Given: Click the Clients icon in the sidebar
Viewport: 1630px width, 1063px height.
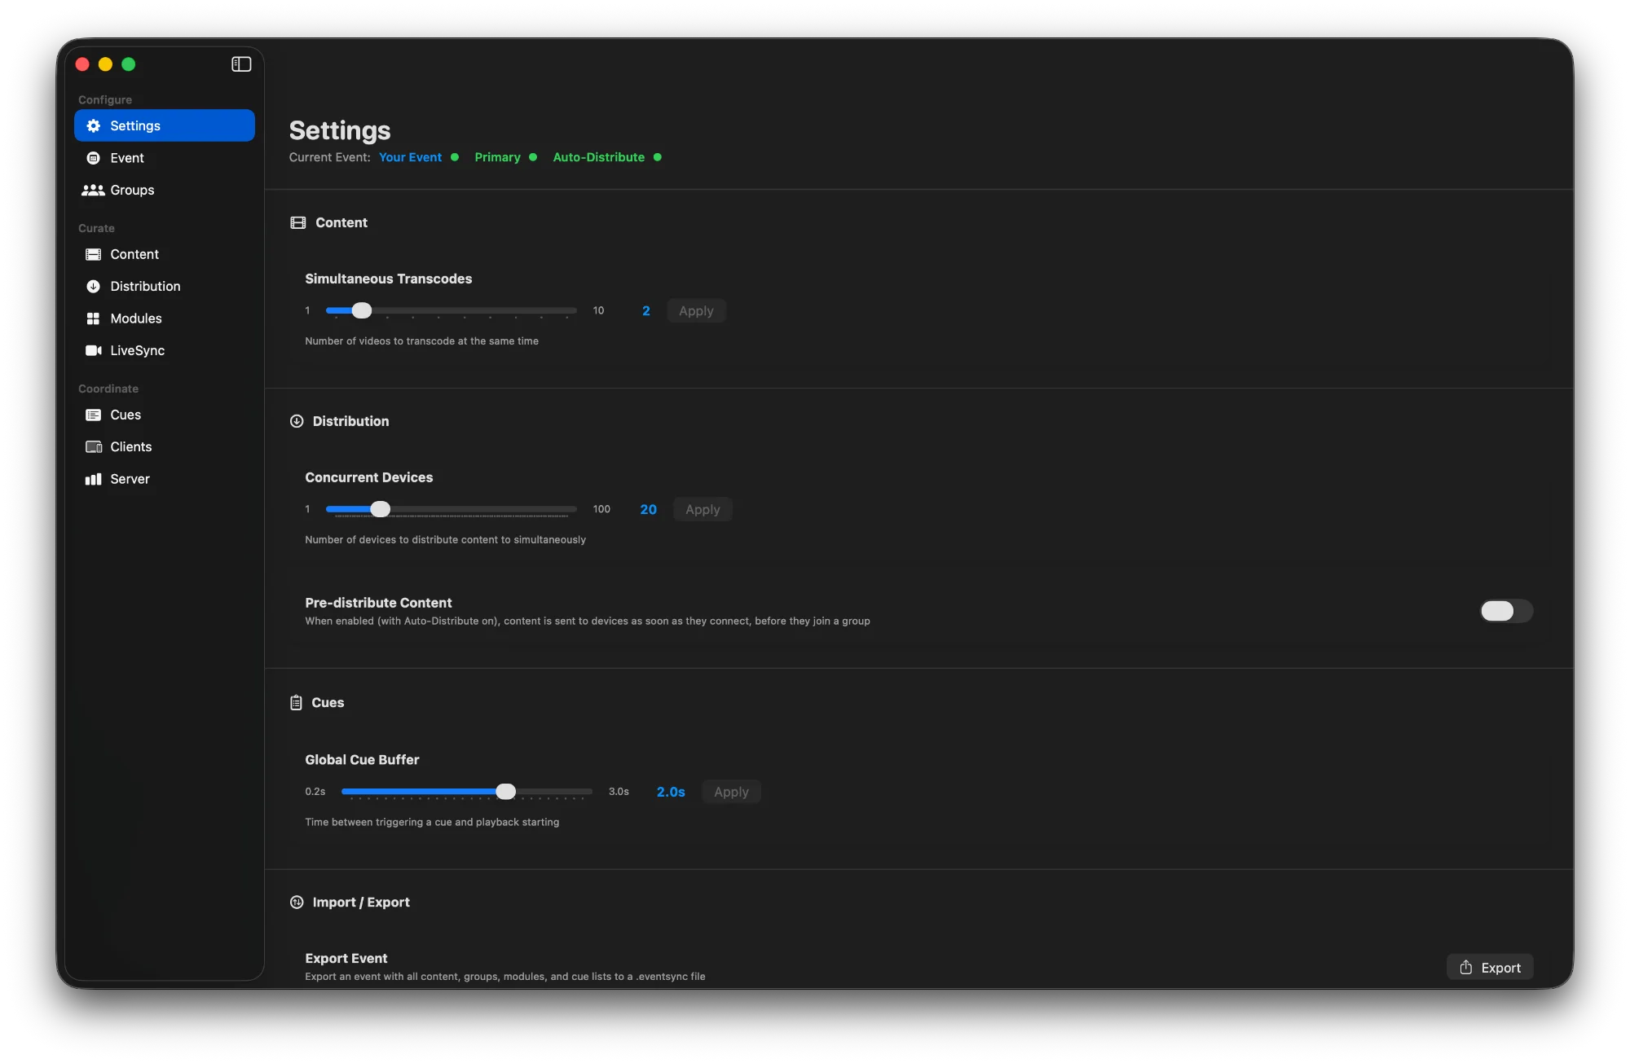Looking at the screenshot, I should click(x=93, y=446).
